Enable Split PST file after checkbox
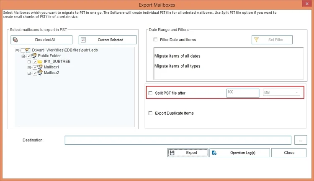Image resolution: width=314 pixels, height=181 pixels. click(x=150, y=93)
